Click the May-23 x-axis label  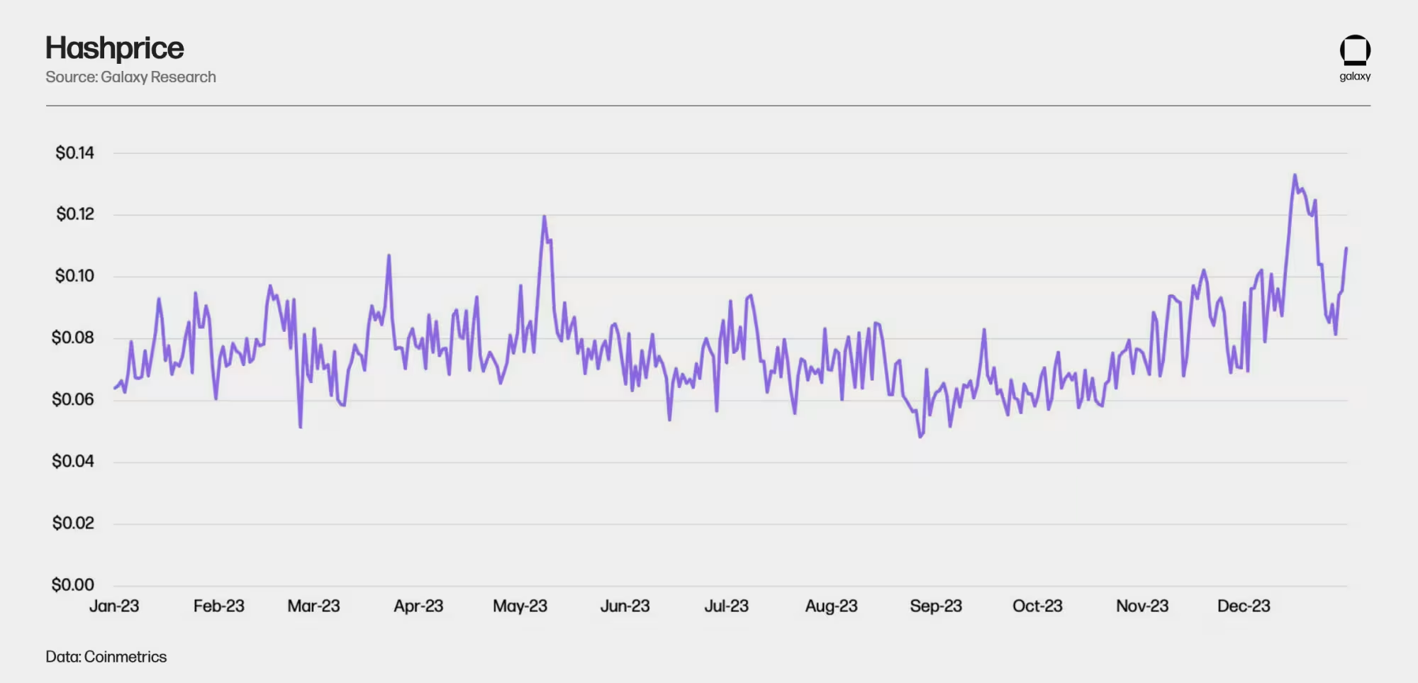coord(520,606)
